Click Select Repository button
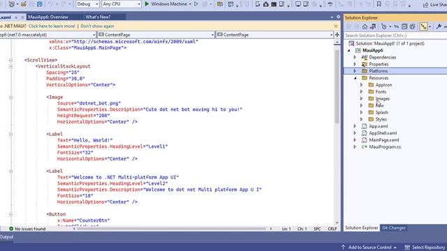The image size is (447, 251). (x=425, y=248)
